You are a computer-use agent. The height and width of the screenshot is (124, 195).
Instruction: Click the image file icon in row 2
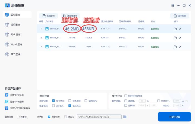(x=47, y=38)
